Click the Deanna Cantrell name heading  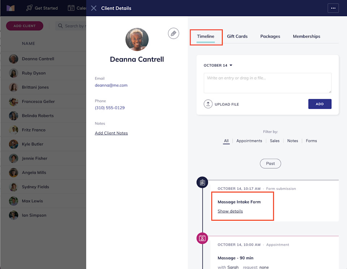(137, 59)
